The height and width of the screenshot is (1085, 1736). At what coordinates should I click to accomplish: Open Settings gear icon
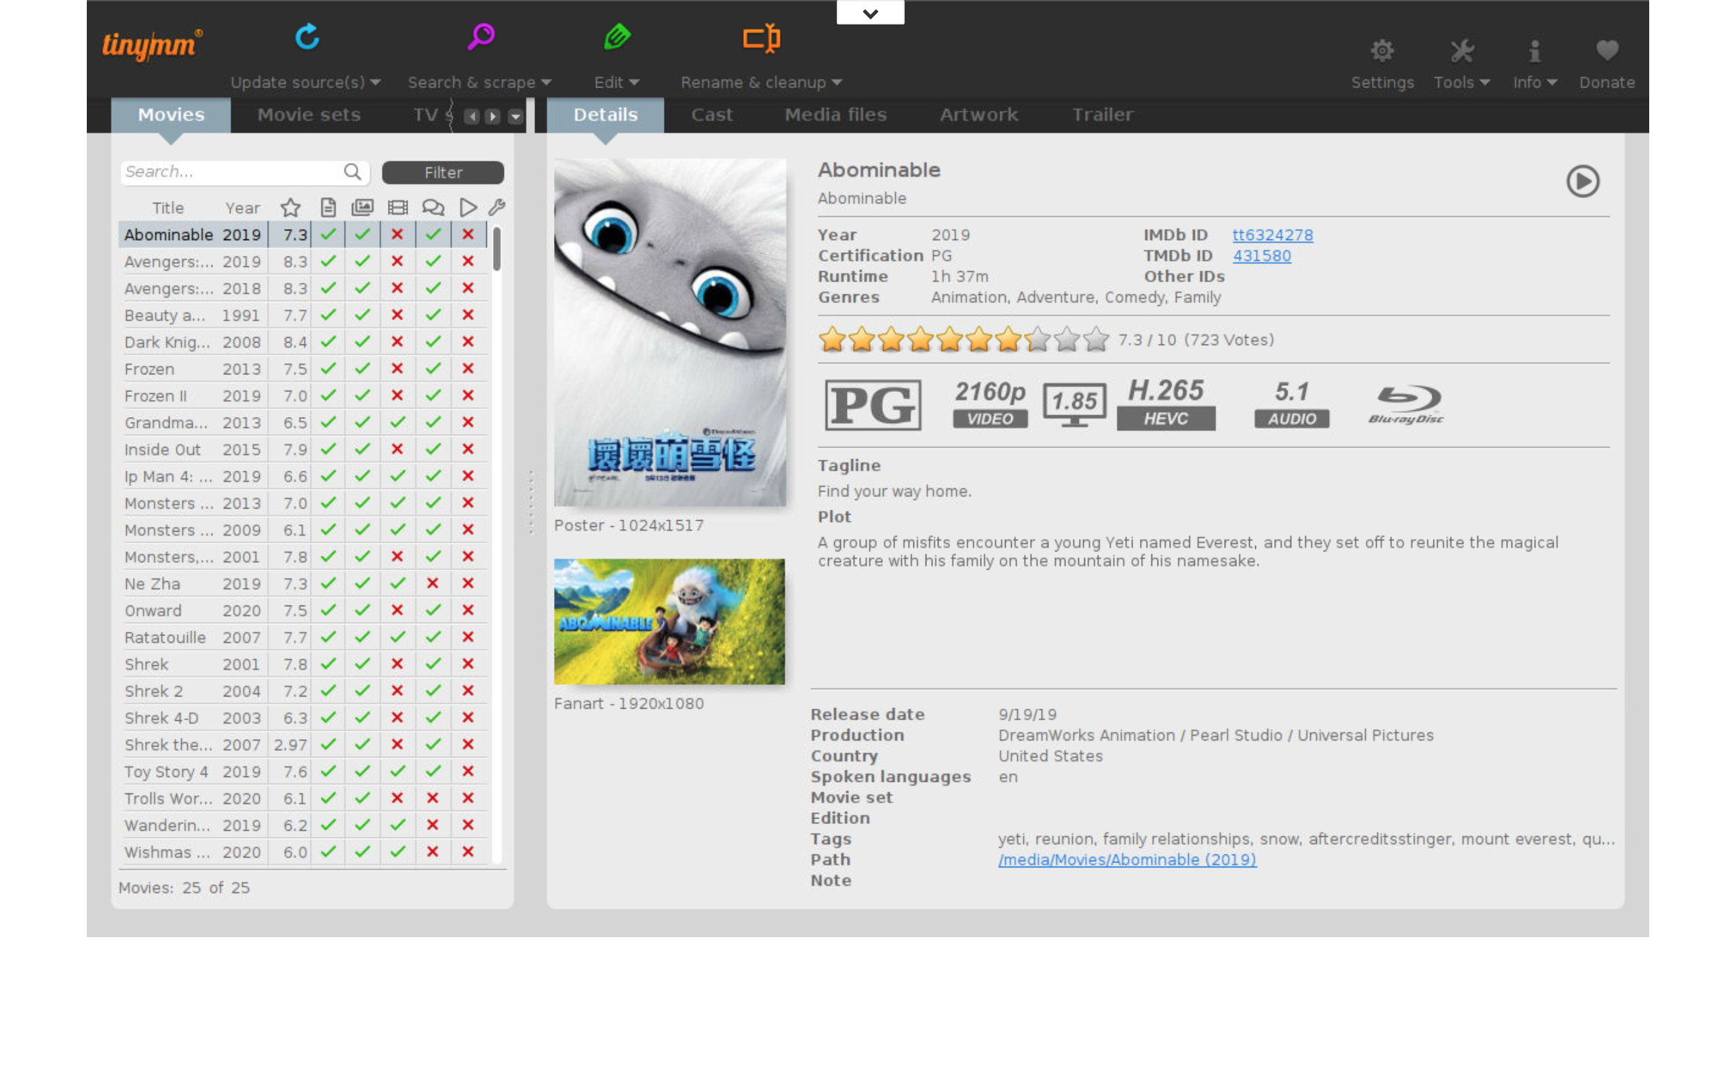[1381, 51]
